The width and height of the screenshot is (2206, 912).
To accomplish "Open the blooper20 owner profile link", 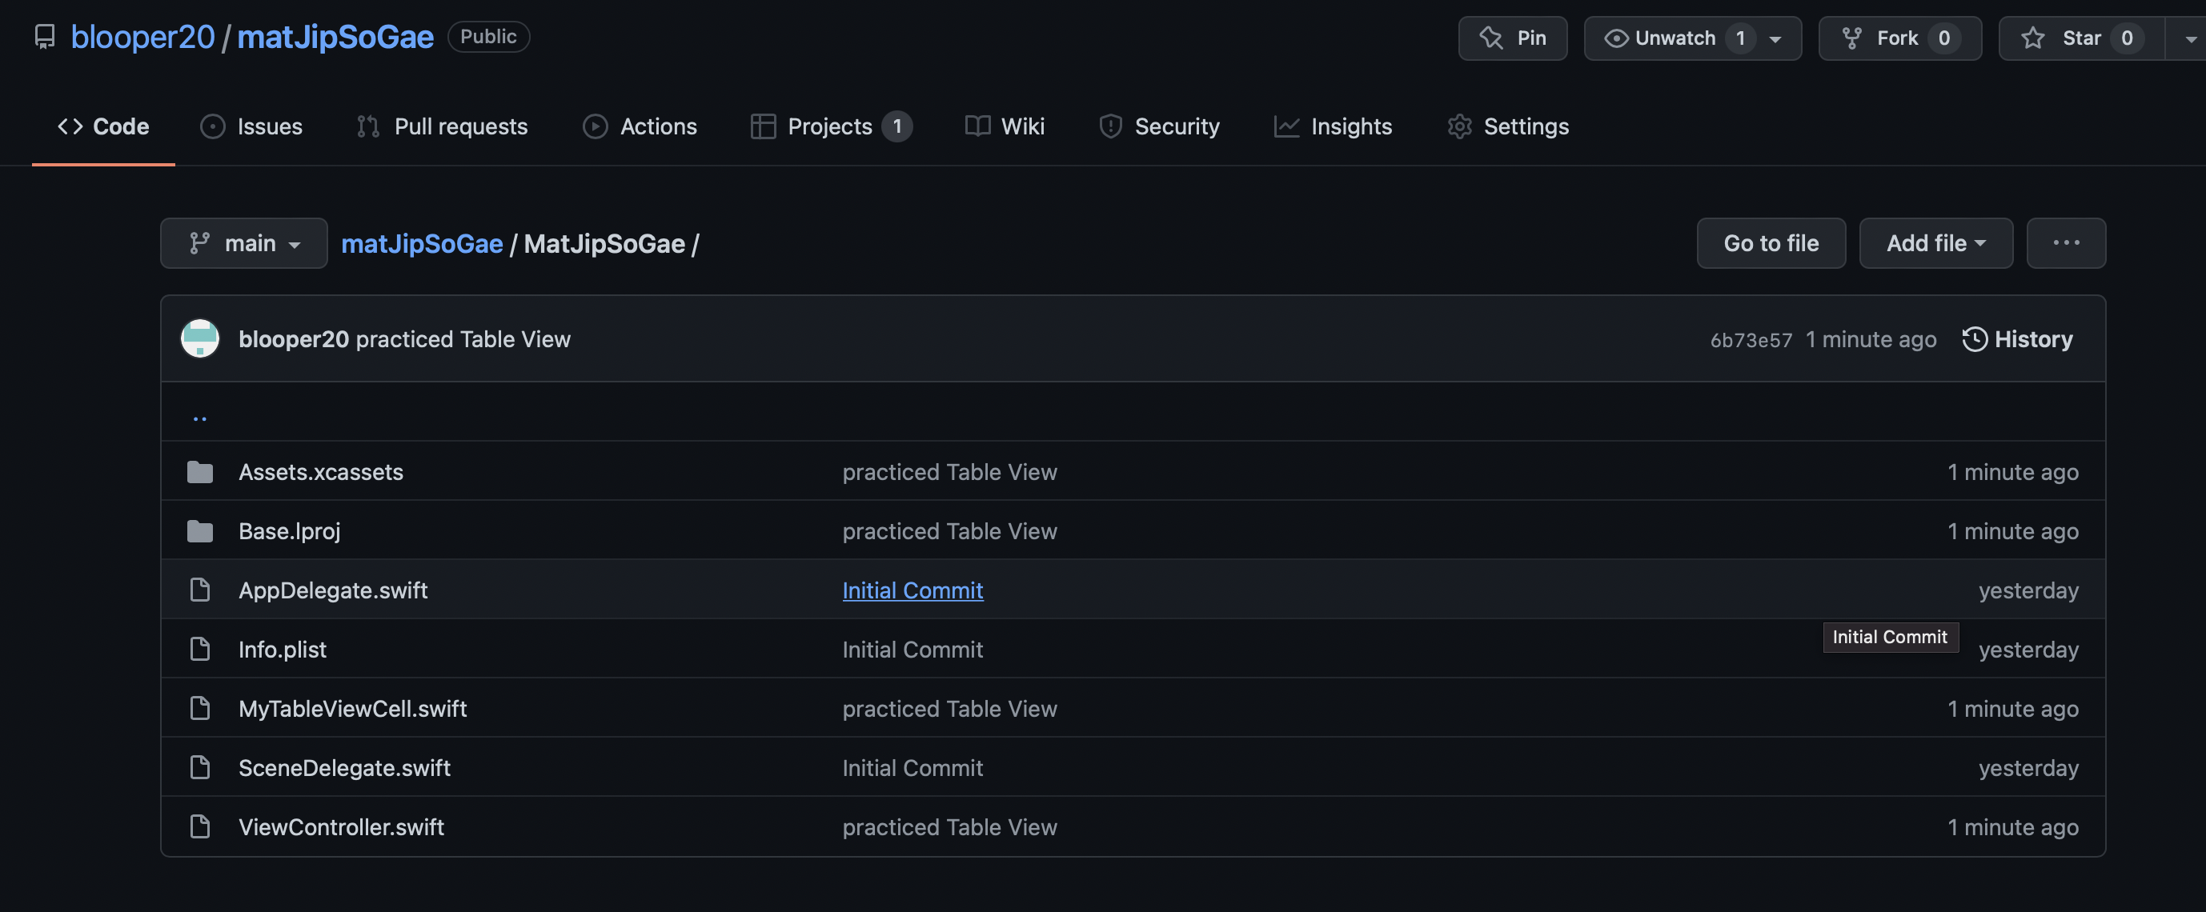I will coord(142,37).
